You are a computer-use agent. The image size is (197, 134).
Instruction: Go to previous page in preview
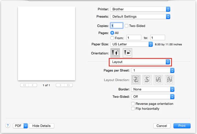pos(33,85)
